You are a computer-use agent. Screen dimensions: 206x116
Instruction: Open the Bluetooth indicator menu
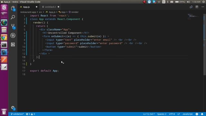(x=168, y=2)
